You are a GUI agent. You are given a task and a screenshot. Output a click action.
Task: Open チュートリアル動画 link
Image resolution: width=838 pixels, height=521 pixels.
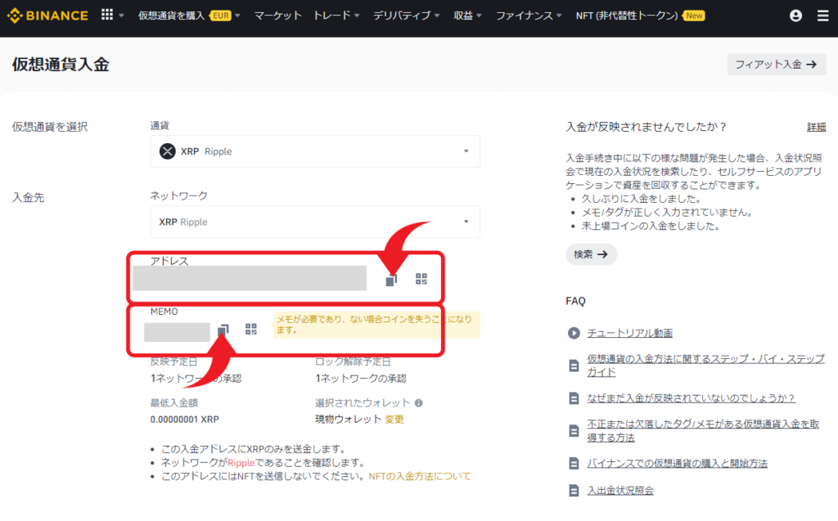click(x=629, y=333)
